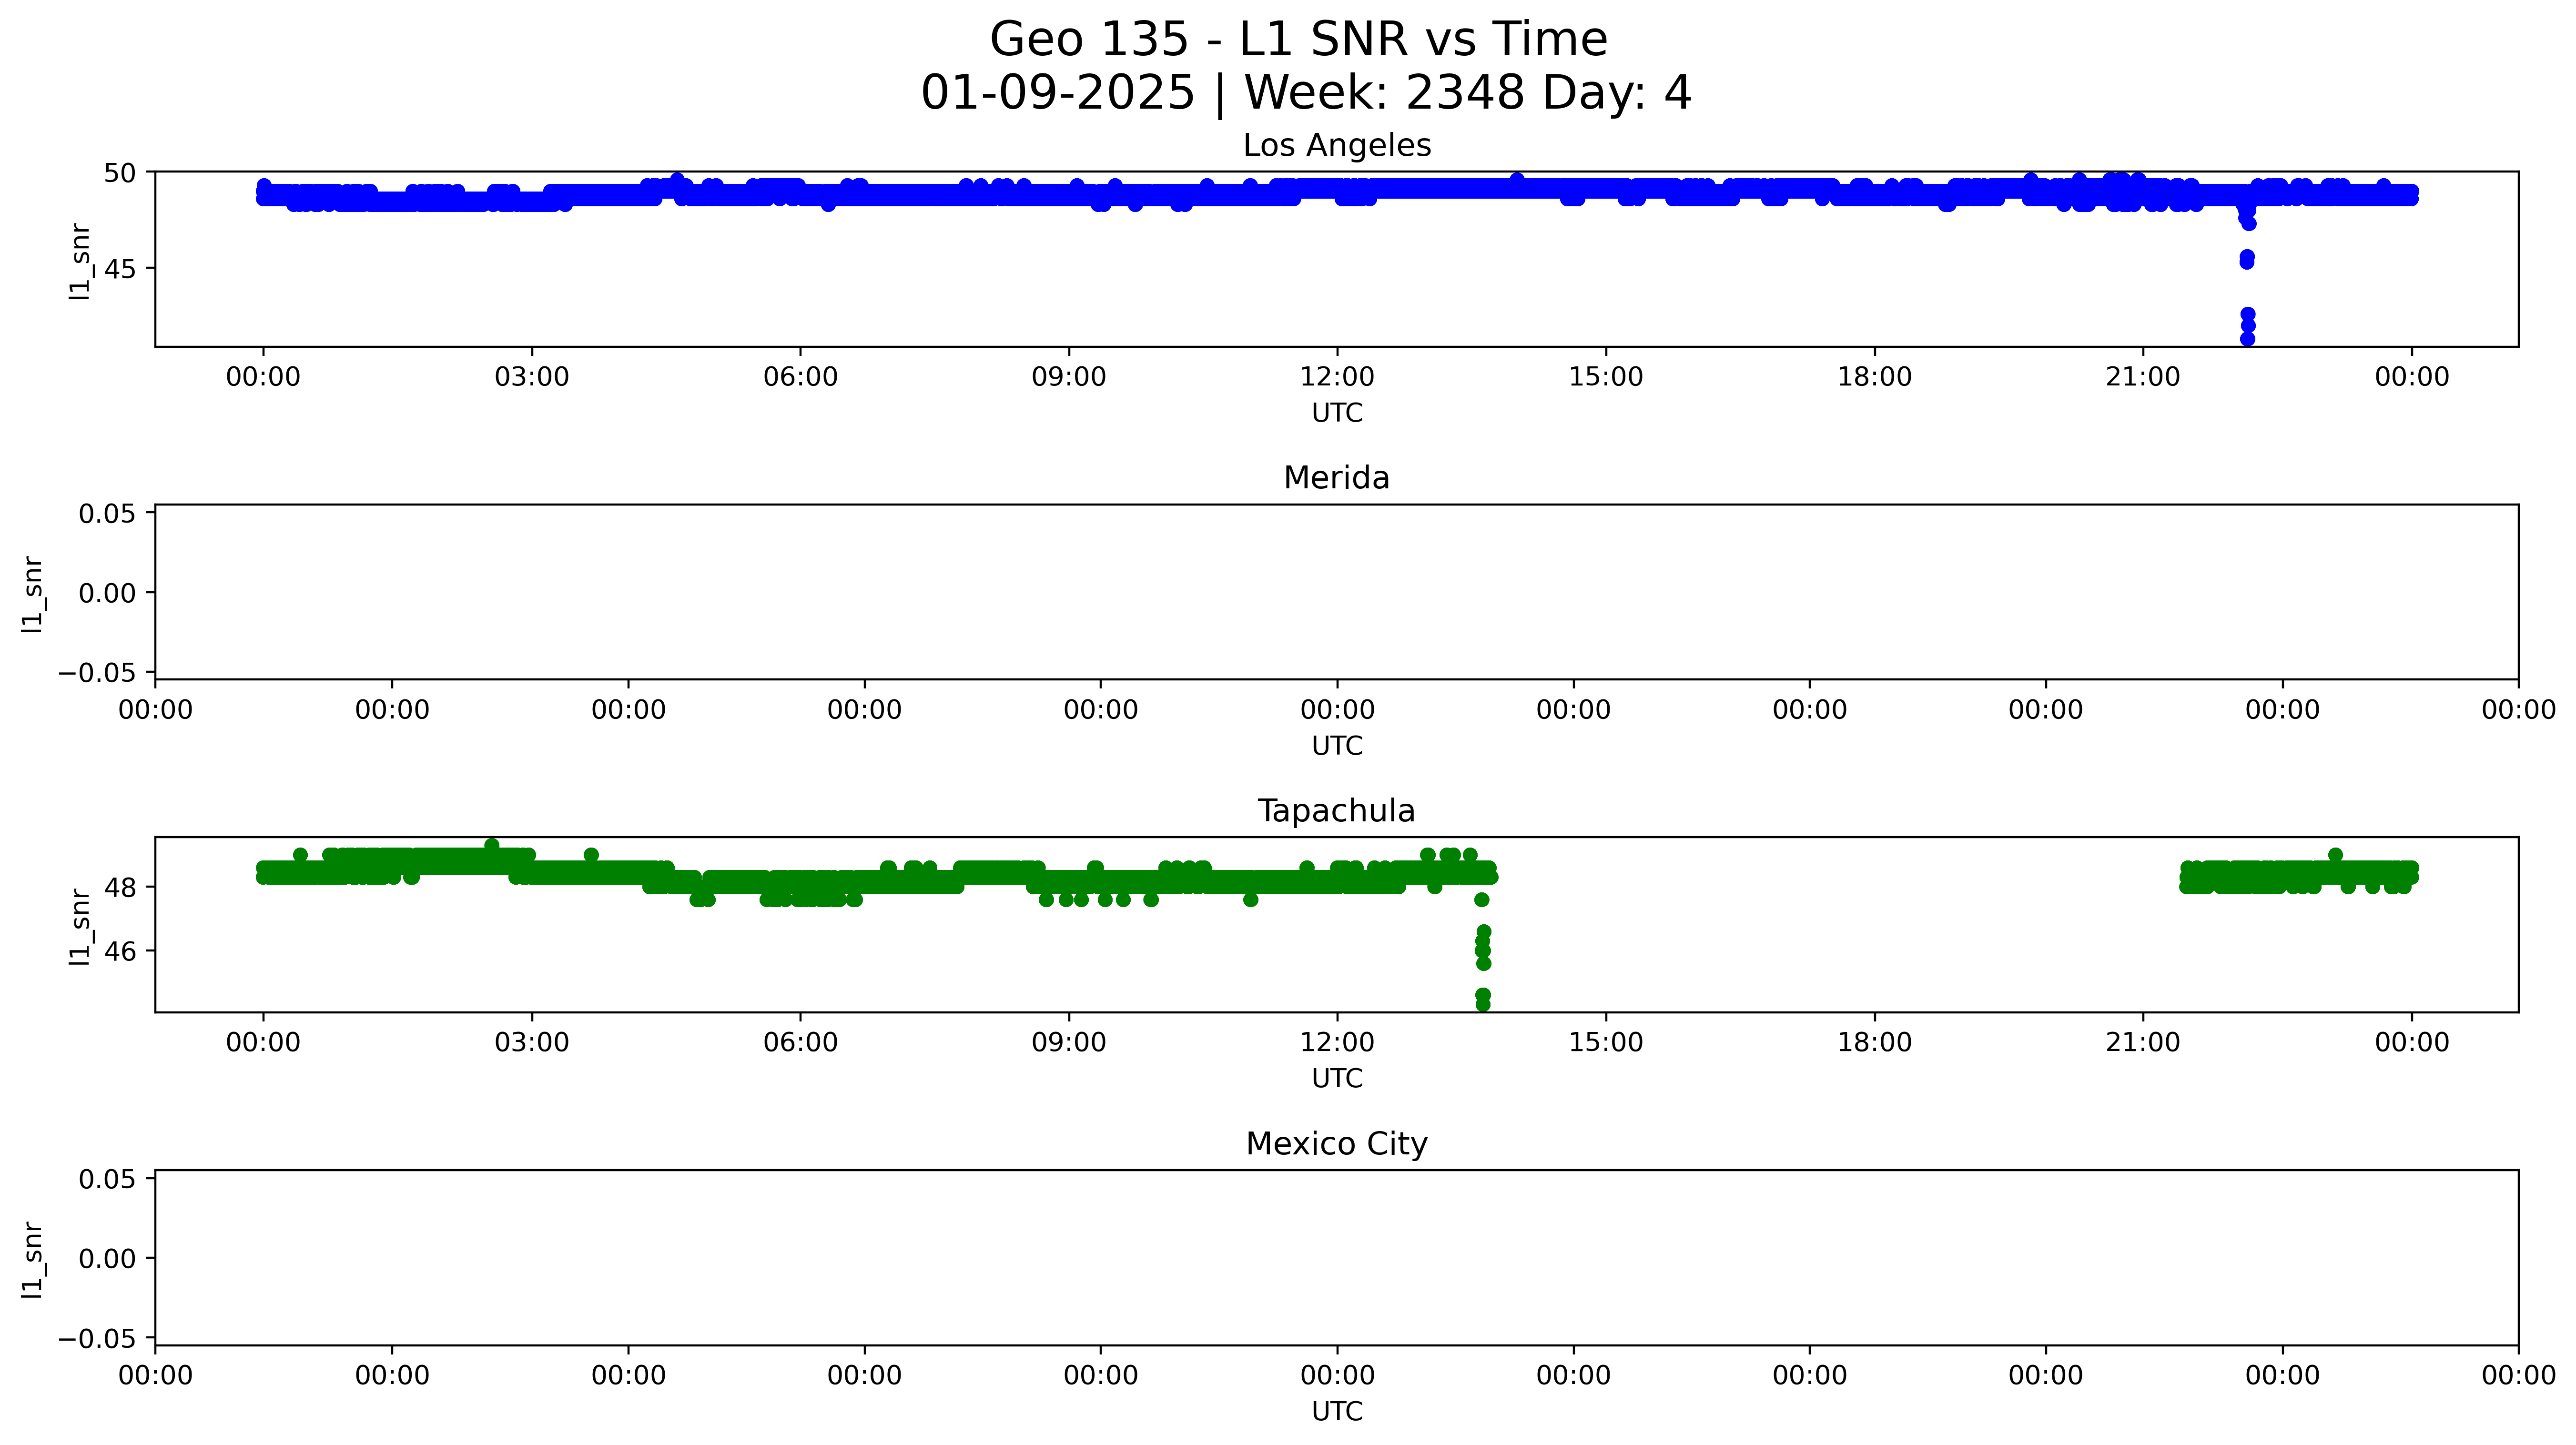Click the lowest blue outlier point in Los Angeles
This screenshot has width=2576, height=1445.
pyautogui.click(x=2247, y=339)
